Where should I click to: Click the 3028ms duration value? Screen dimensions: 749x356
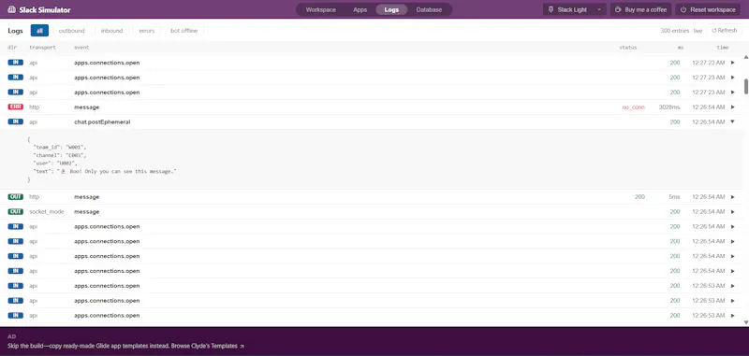pyautogui.click(x=668, y=107)
